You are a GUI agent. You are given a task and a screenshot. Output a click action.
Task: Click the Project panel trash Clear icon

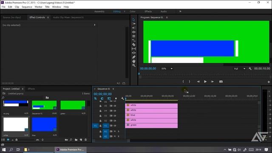tap(86, 140)
